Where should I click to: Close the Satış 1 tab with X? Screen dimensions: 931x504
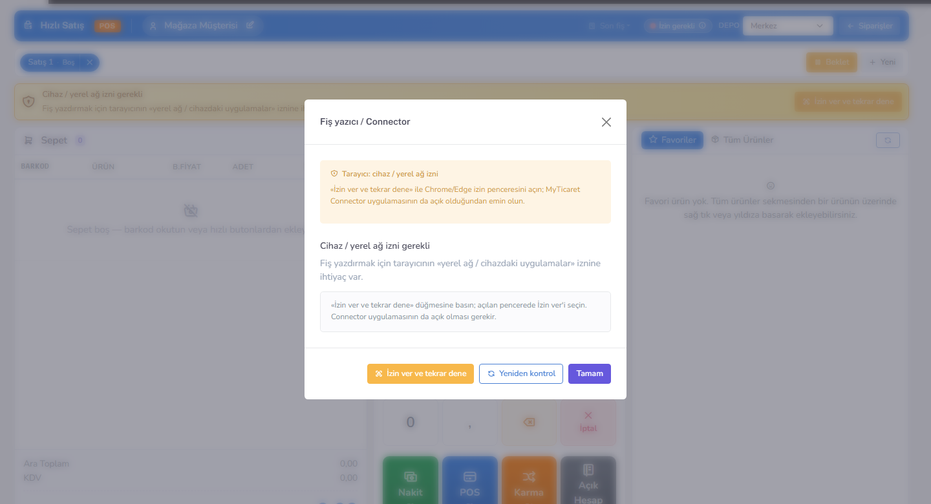(x=90, y=62)
